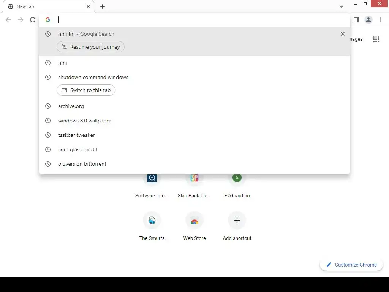
Task: Click the clock icon beside 'archive.org'
Action: click(48, 106)
